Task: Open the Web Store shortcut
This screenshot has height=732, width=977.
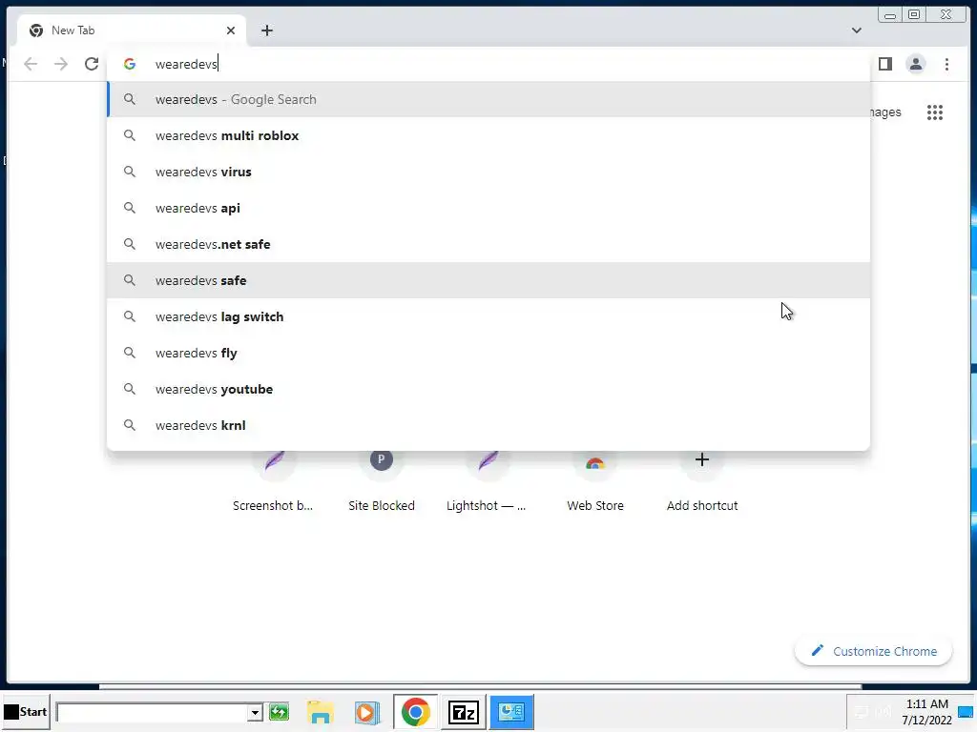Action: [x=595, y=479]
